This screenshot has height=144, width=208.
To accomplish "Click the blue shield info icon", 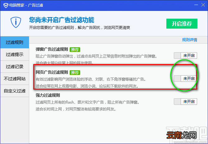I will (x=16, y=22).
